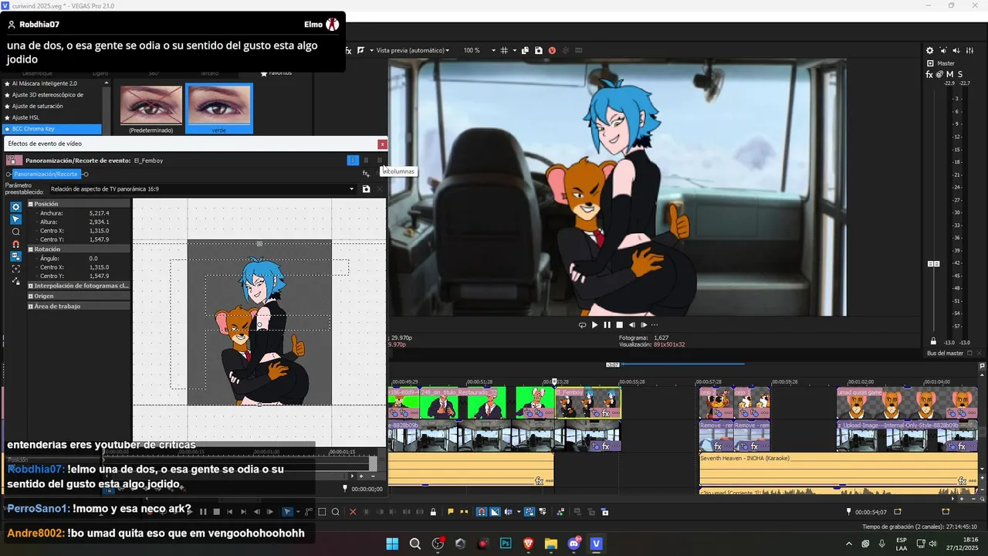Expand the Área de trabajo section
Image resolution: width=988 pixels, height=556 pixels.
(31, 306)
